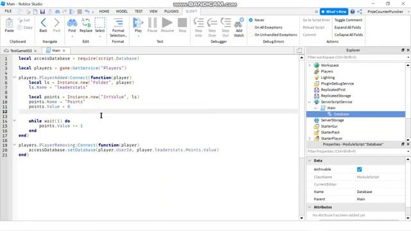Switch to the HOME ribbon tab
This screenshot has height=231, width=411.
click(104, 12)
